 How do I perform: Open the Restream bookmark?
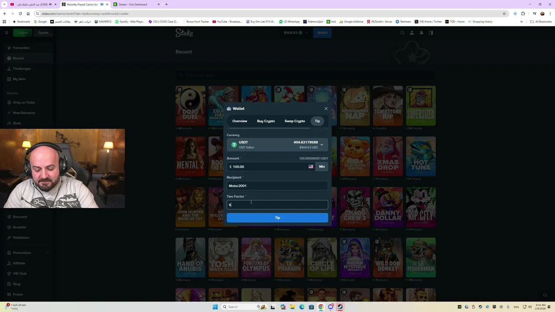[x=403, y=21]
